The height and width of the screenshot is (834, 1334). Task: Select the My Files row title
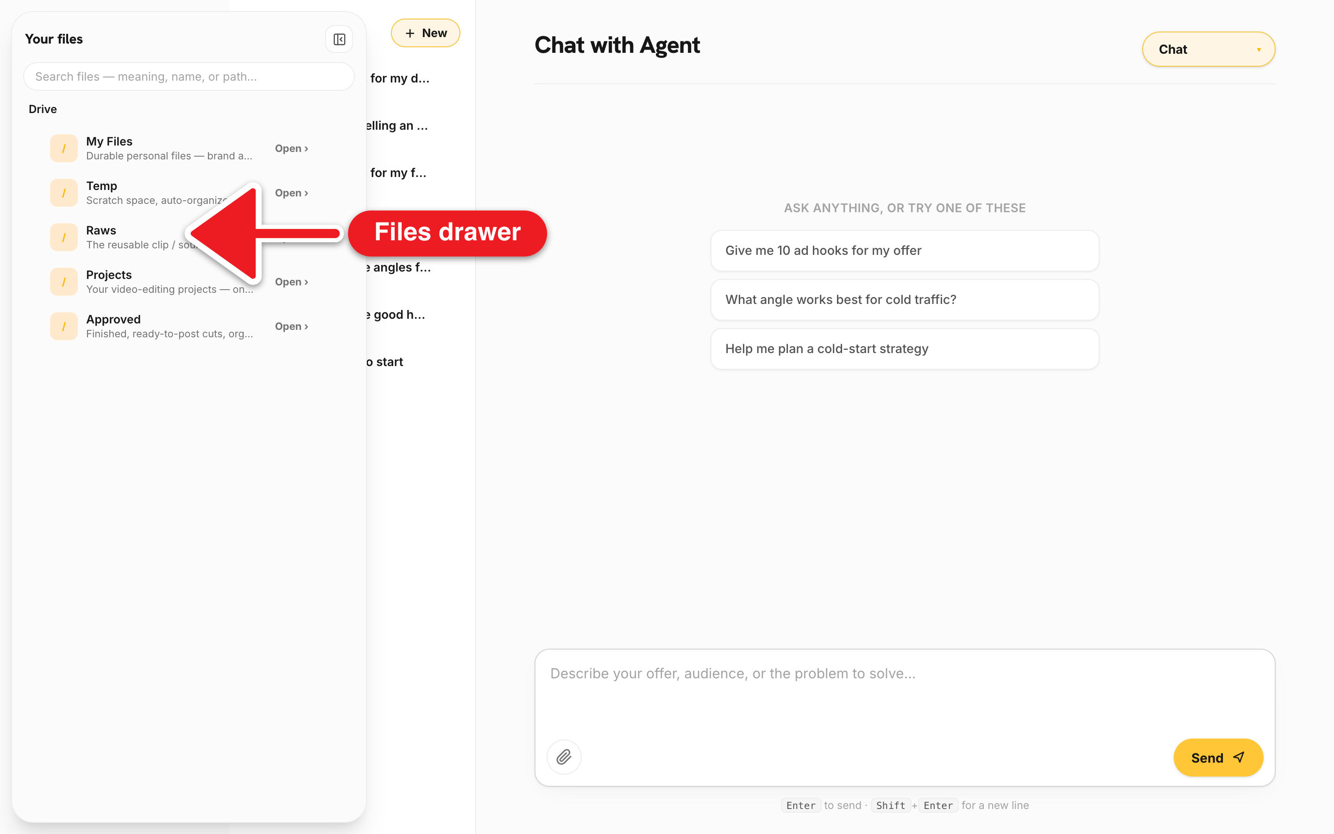click(109, 141)
